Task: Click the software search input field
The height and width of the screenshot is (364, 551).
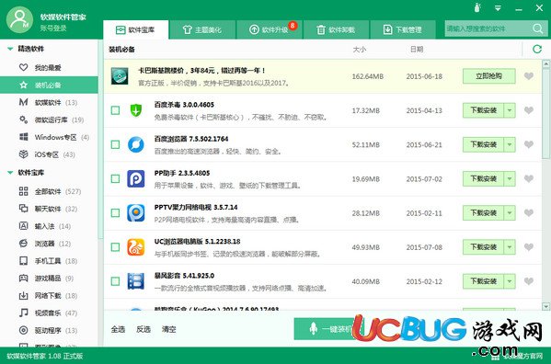Action: point(488,28)
